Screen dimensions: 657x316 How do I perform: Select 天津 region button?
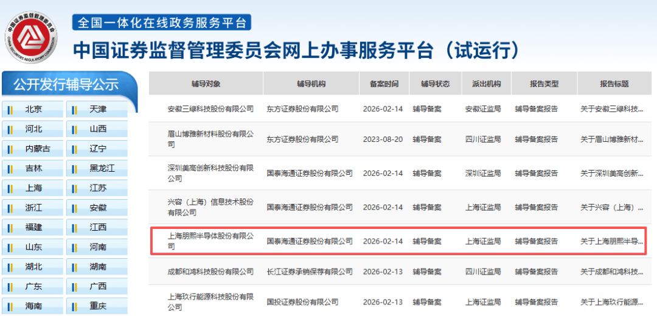(x=97, y=110)
